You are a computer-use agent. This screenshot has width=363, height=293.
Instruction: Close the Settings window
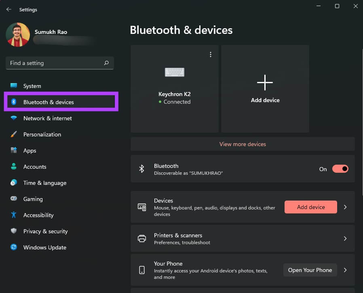click(x=356, y=6)
